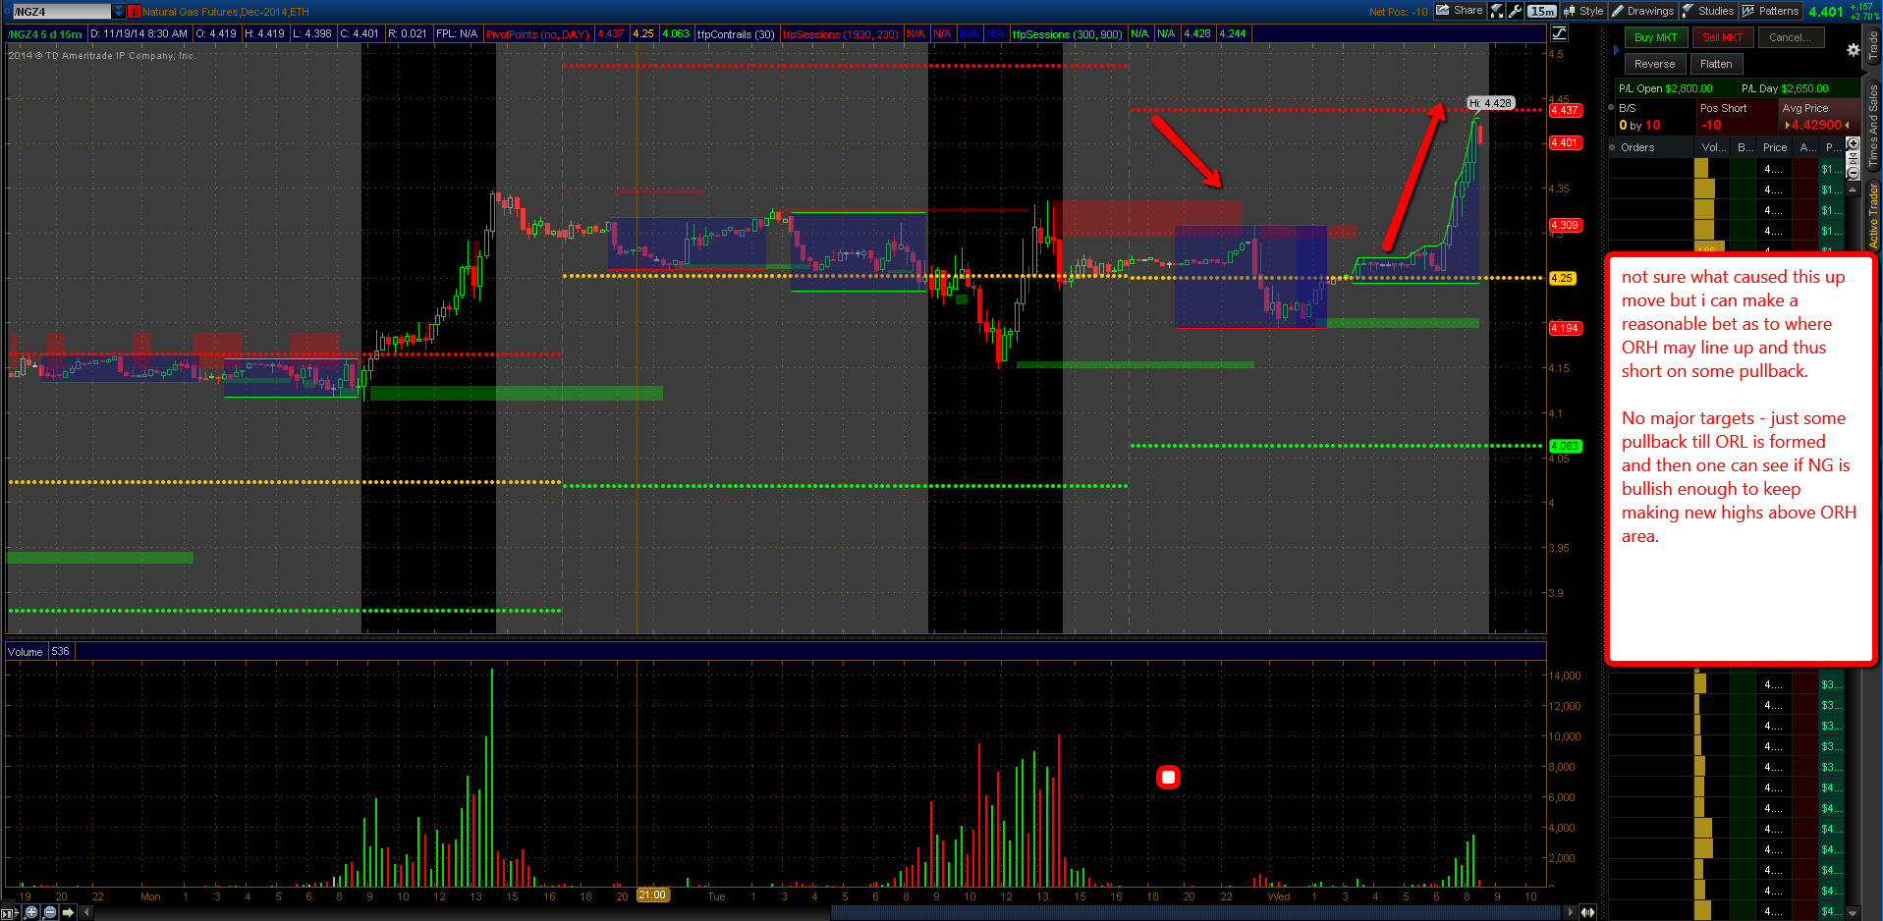Click the Price column header in ladder
The height and width of the screenshot is (921, 1883).
[x=1775, y=147]
